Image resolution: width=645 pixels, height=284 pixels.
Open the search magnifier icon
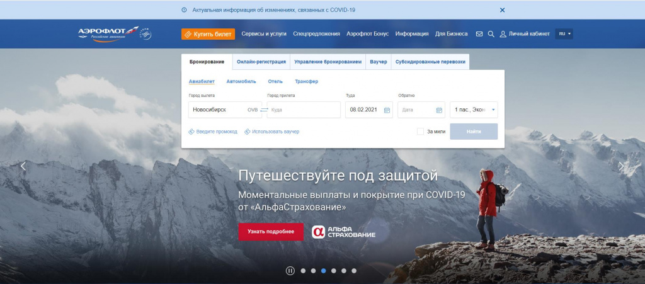tap(491, 34)
